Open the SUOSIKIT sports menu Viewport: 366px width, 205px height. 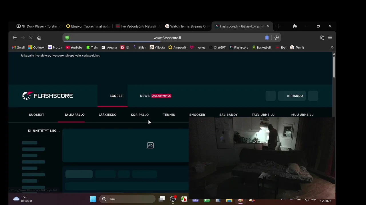(37, 115)
